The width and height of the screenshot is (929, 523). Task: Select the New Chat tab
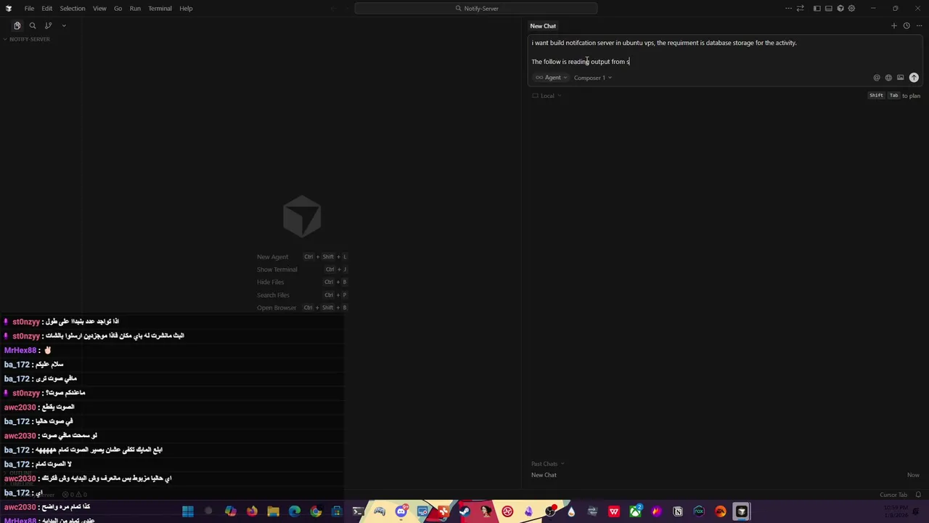[543, 25]
